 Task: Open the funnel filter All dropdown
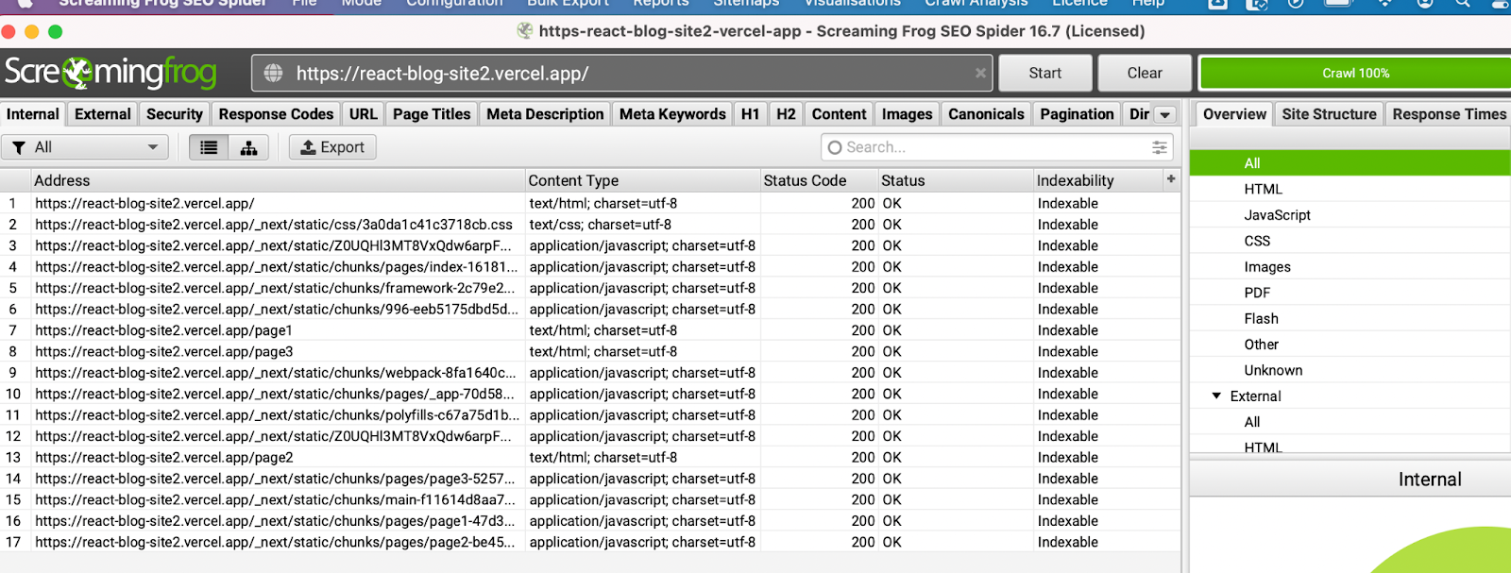pyautogui.click(x=85, y=147)
